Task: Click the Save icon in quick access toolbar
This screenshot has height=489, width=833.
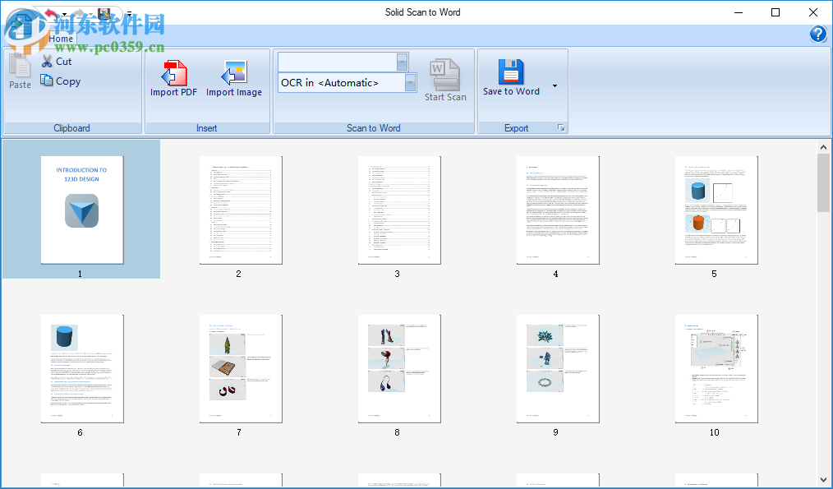Action: tap(104, 12)
